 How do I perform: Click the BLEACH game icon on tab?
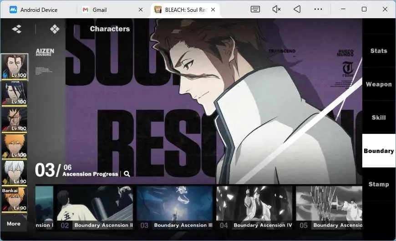click(x=158, y=10)
